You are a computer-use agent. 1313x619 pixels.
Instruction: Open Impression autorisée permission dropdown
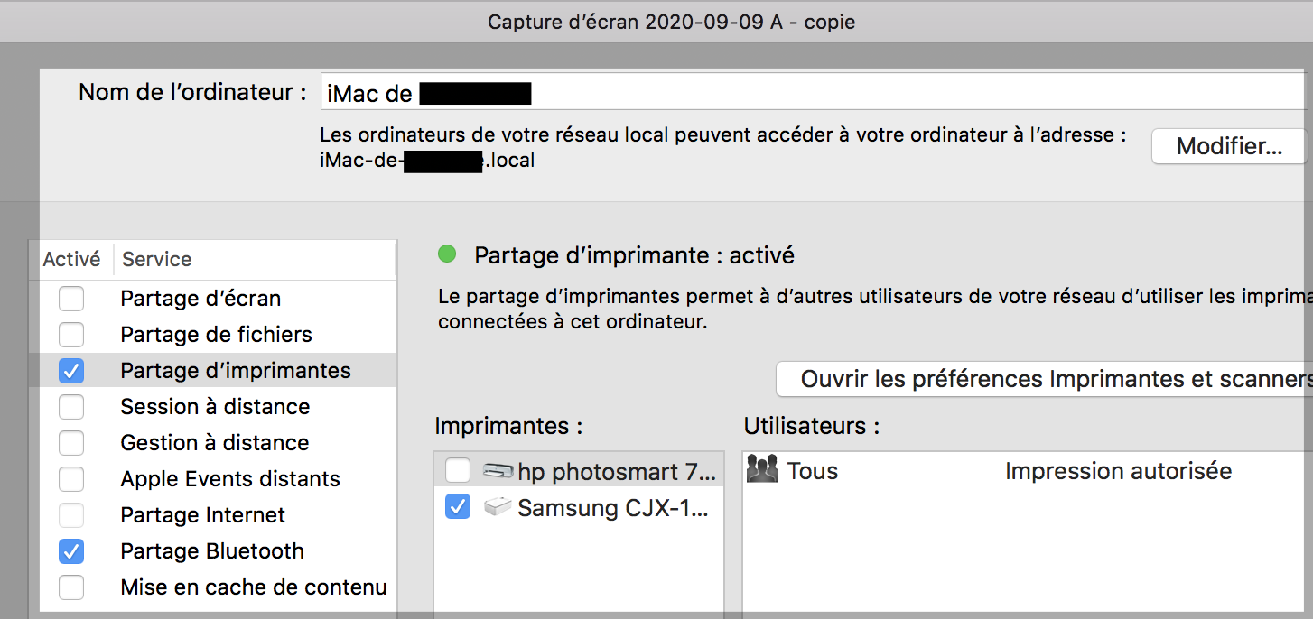point(1118,471)
